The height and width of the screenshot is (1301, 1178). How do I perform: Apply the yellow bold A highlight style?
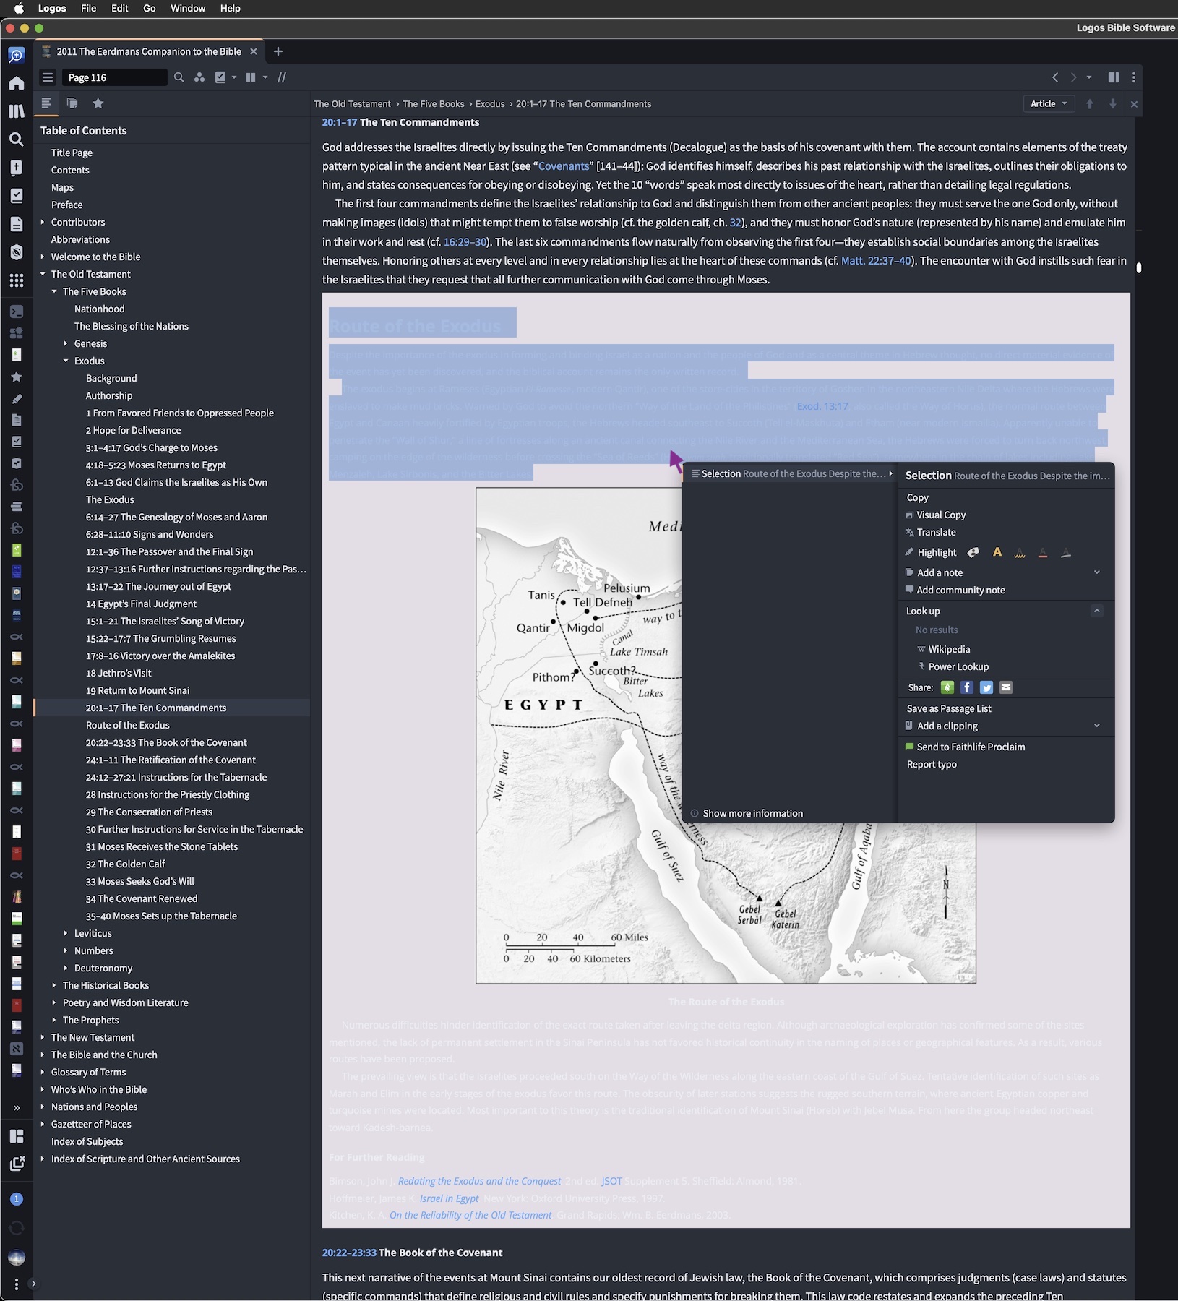[997, 552]
